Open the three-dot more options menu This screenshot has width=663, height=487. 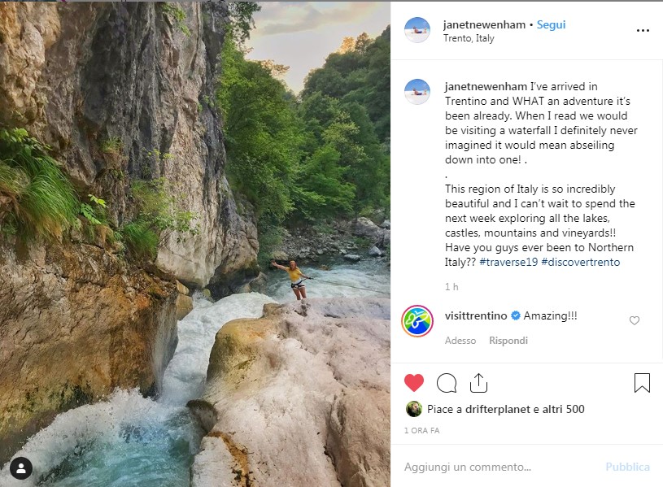click(x=643, y=31)
